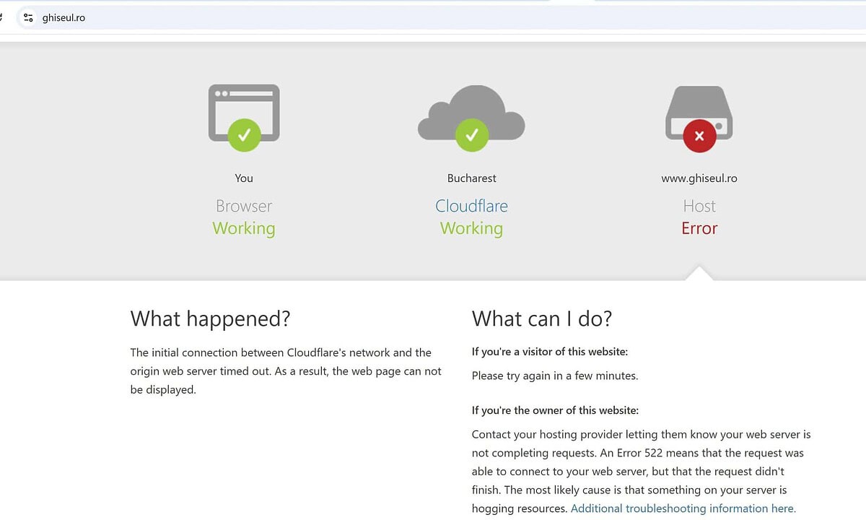Click the Host label text

click(699, 206)
